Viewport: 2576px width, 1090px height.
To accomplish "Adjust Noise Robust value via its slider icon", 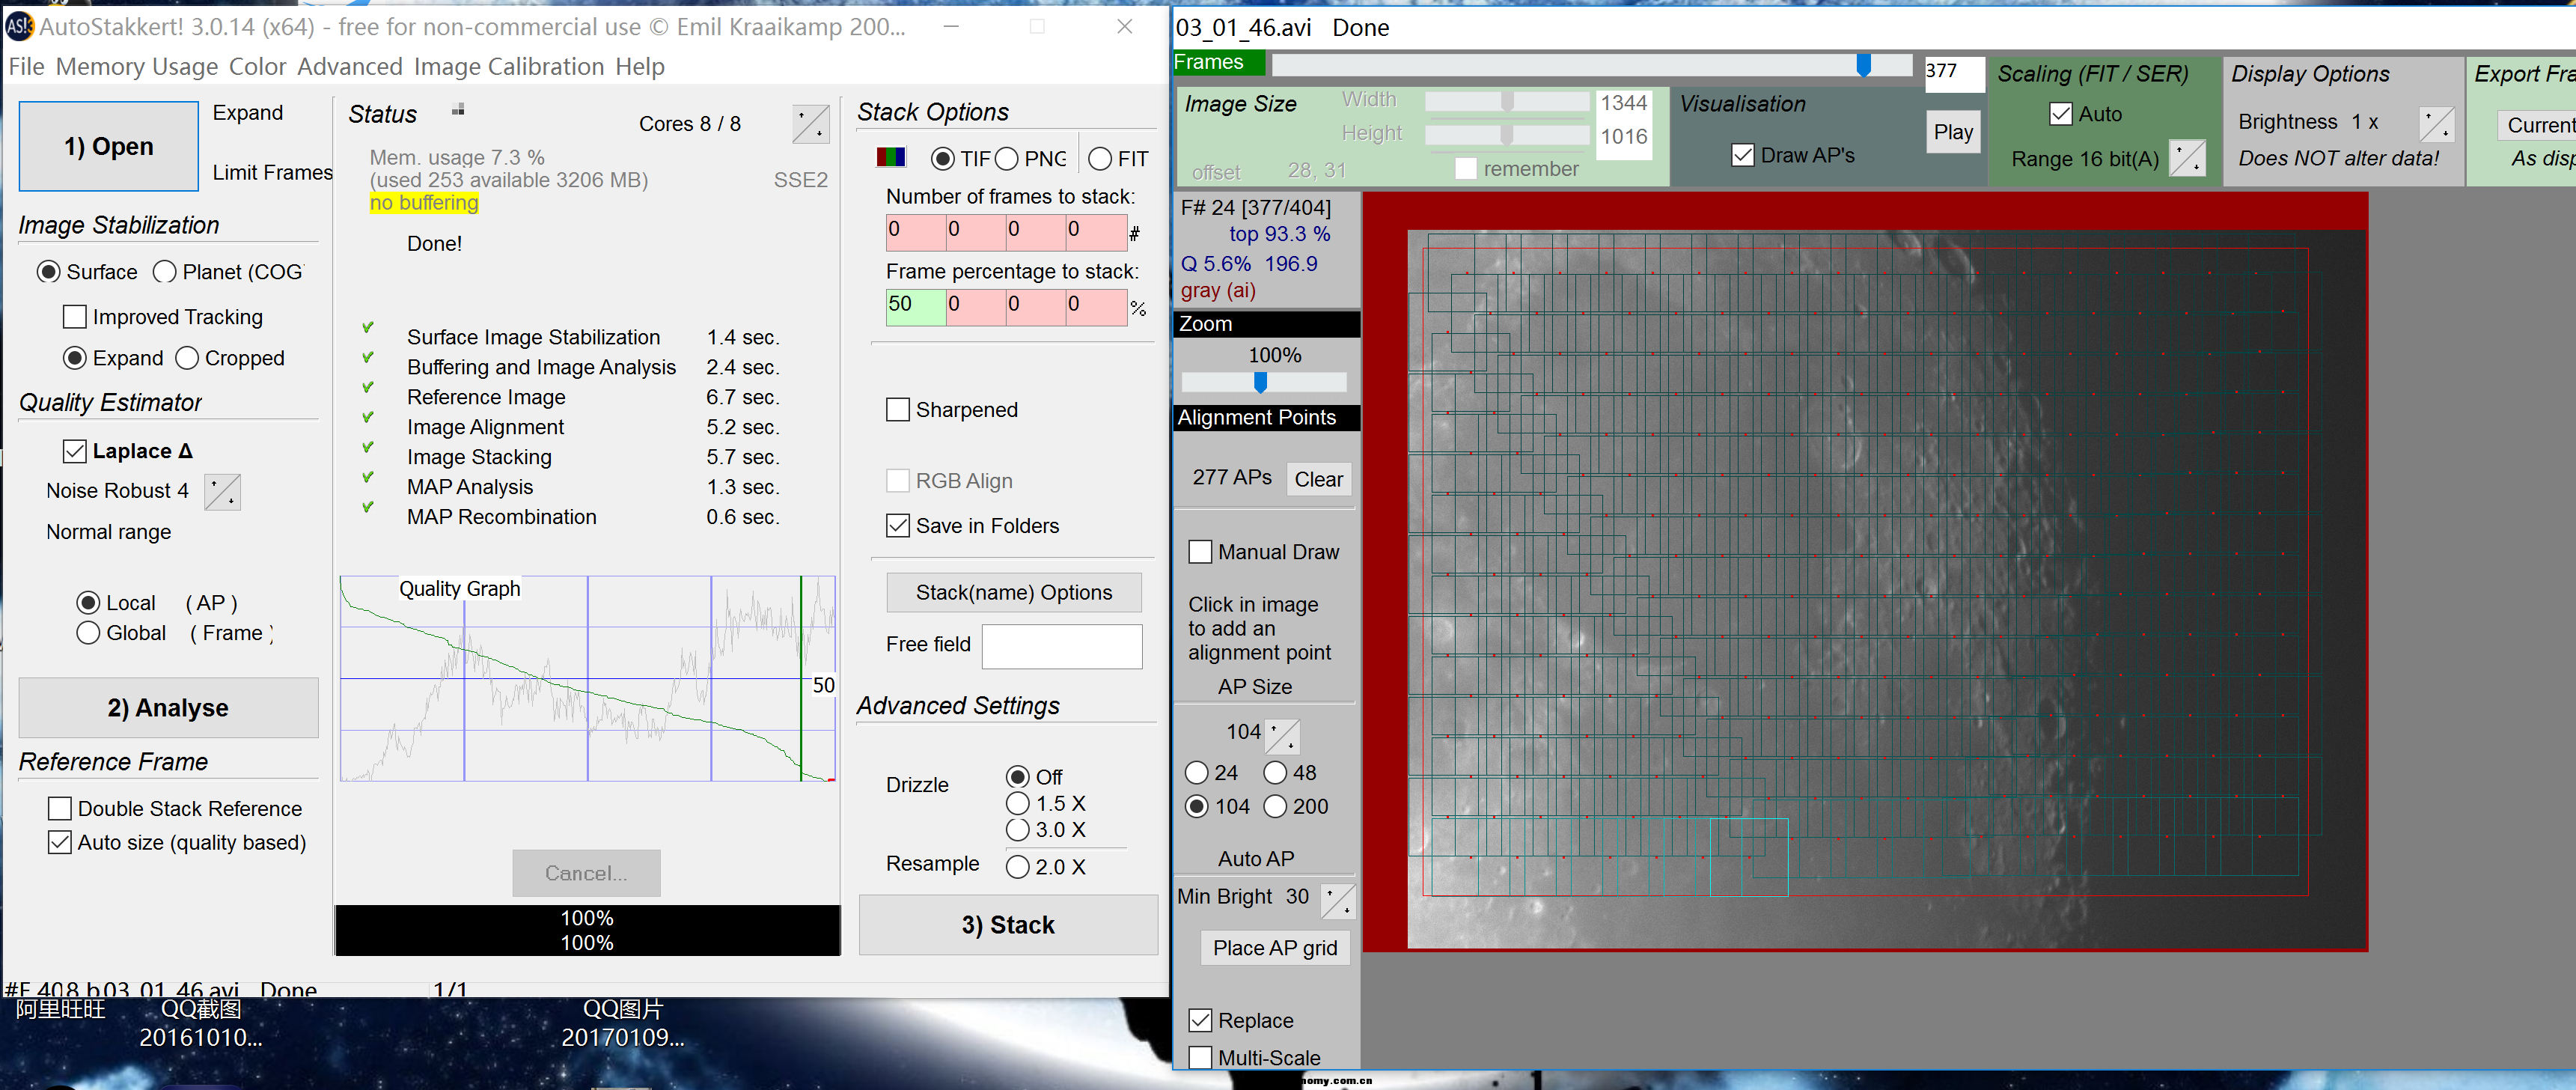I will 222,492.
